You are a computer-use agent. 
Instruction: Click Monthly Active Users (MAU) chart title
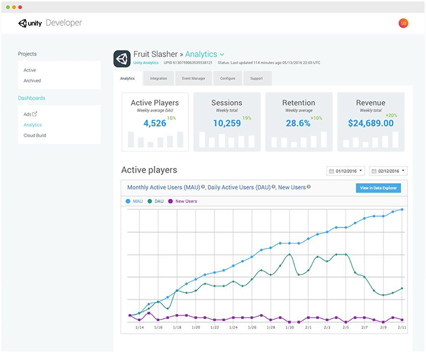click(x=164, y=188)
